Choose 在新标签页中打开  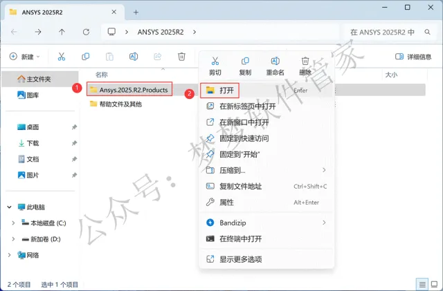point(266,106)
